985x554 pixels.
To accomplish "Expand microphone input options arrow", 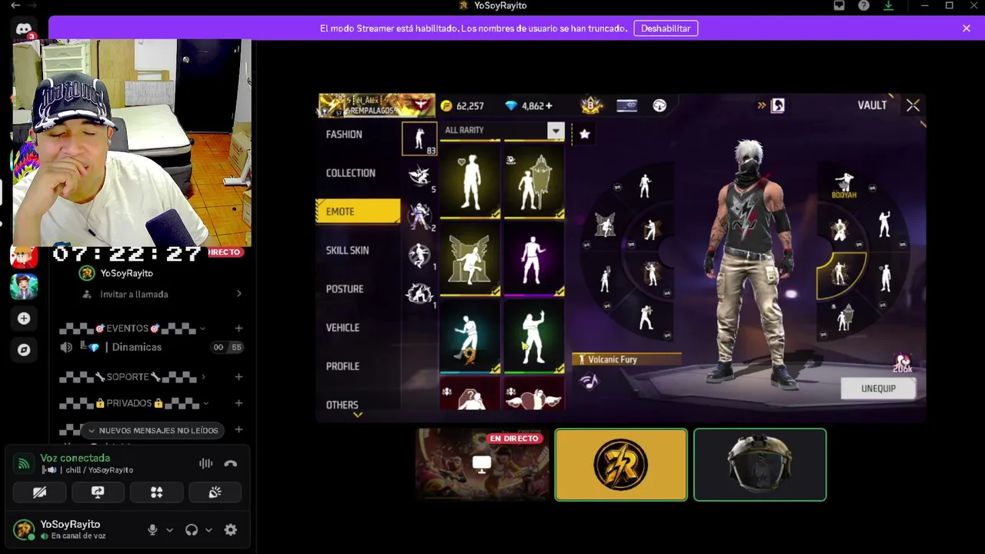I will pos(169,530).
